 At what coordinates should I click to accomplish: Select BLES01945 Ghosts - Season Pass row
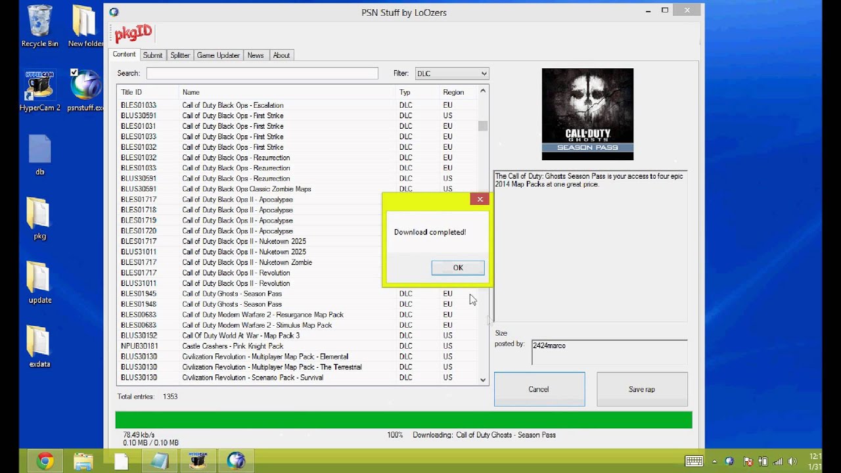coord(298,294)
